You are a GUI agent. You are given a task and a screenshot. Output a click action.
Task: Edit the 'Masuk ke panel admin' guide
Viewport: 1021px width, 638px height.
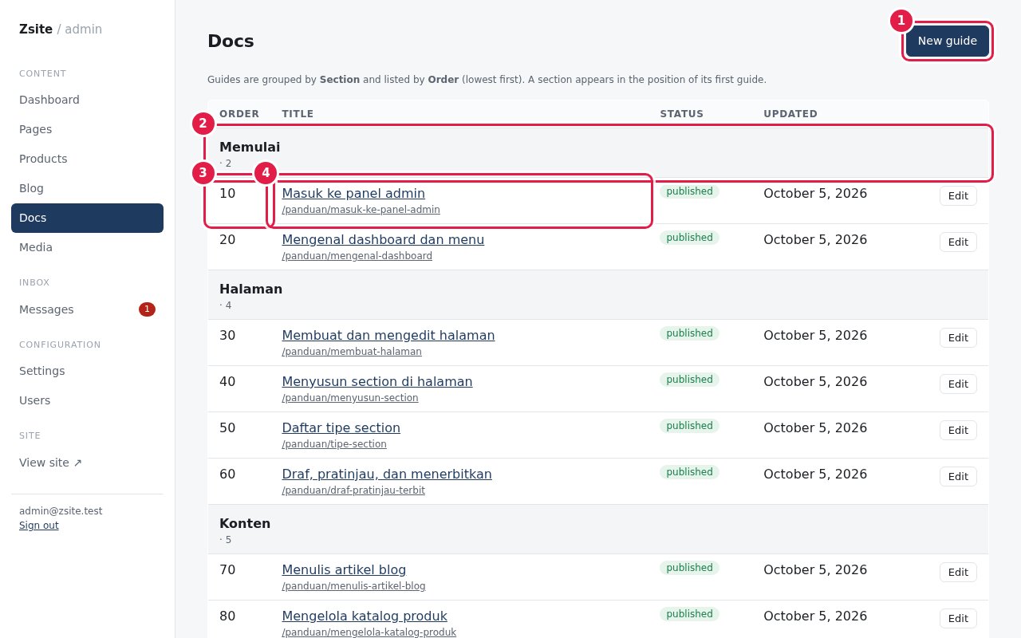958,195
